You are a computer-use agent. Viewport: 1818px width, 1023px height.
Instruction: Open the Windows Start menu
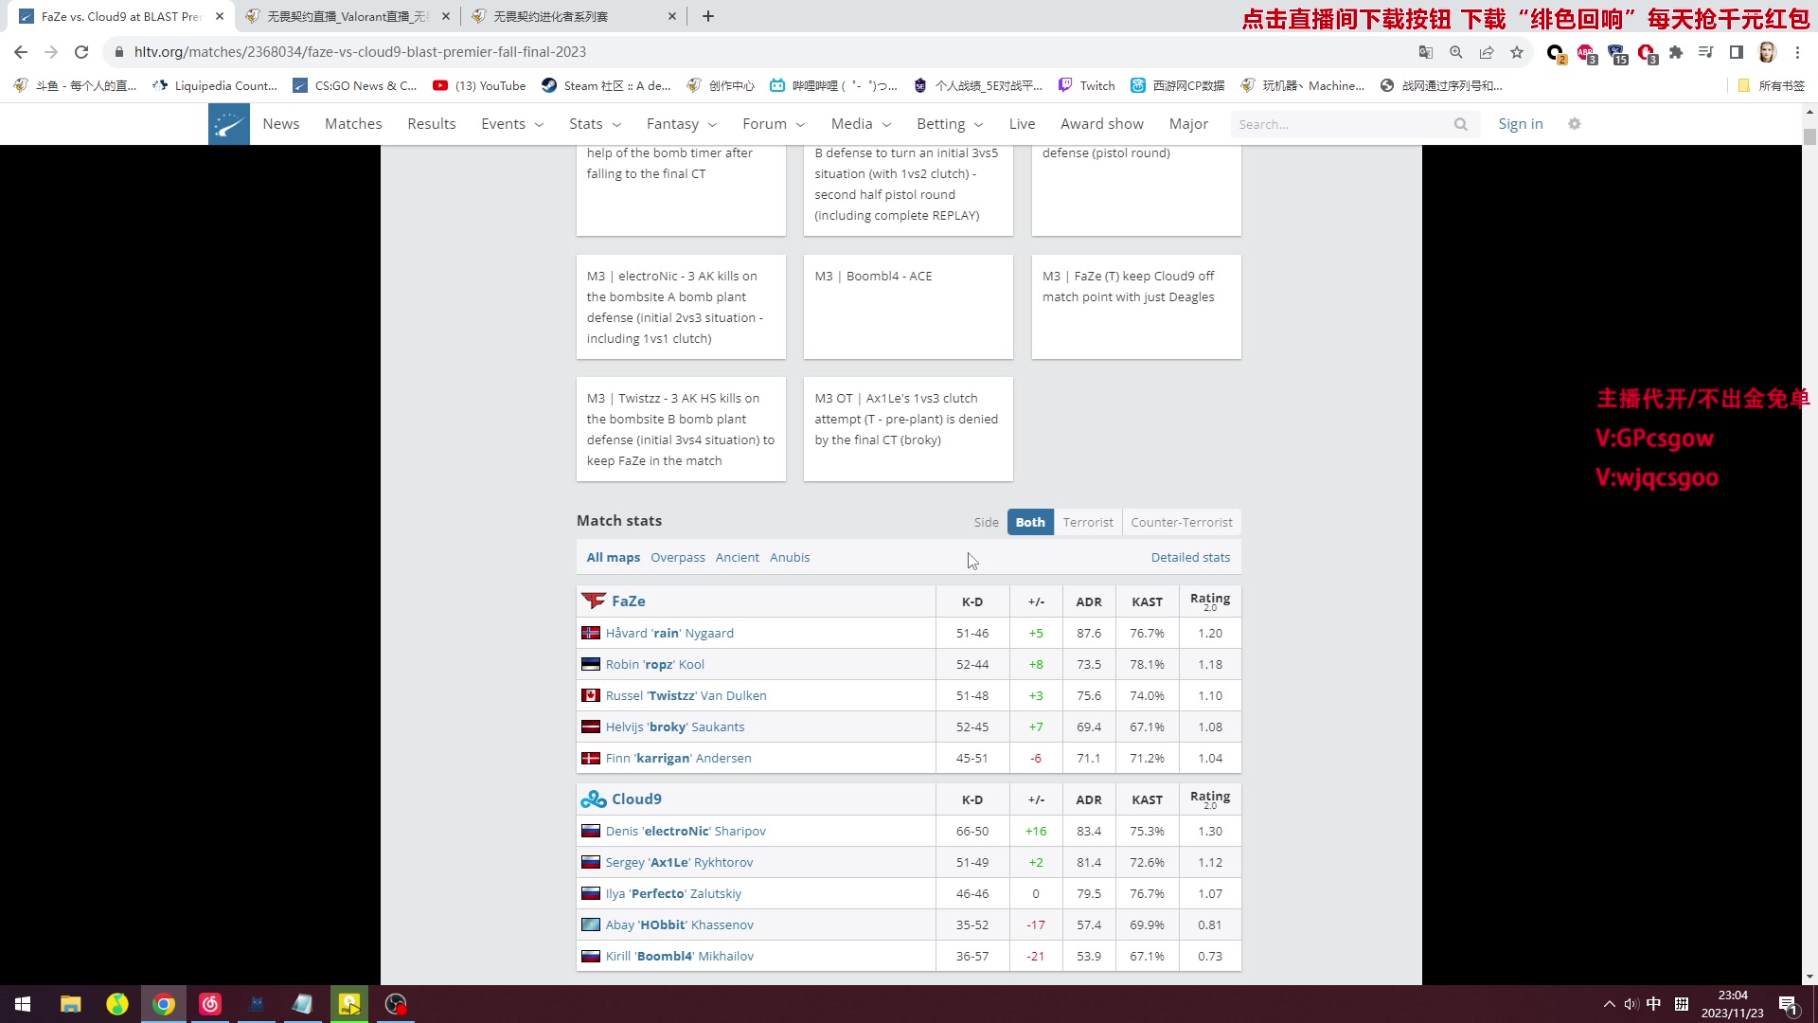pos(23,1004)
